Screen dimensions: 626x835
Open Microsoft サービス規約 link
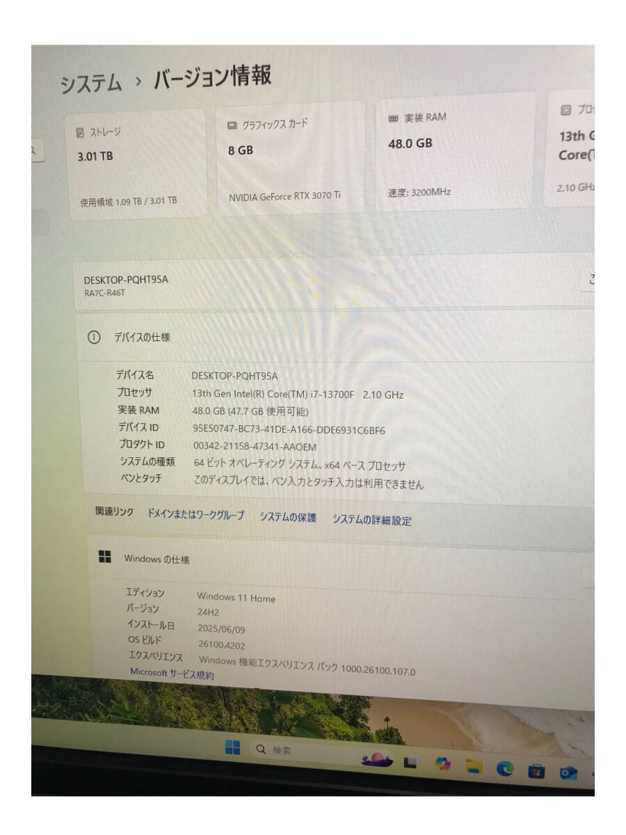click(172, 674)
